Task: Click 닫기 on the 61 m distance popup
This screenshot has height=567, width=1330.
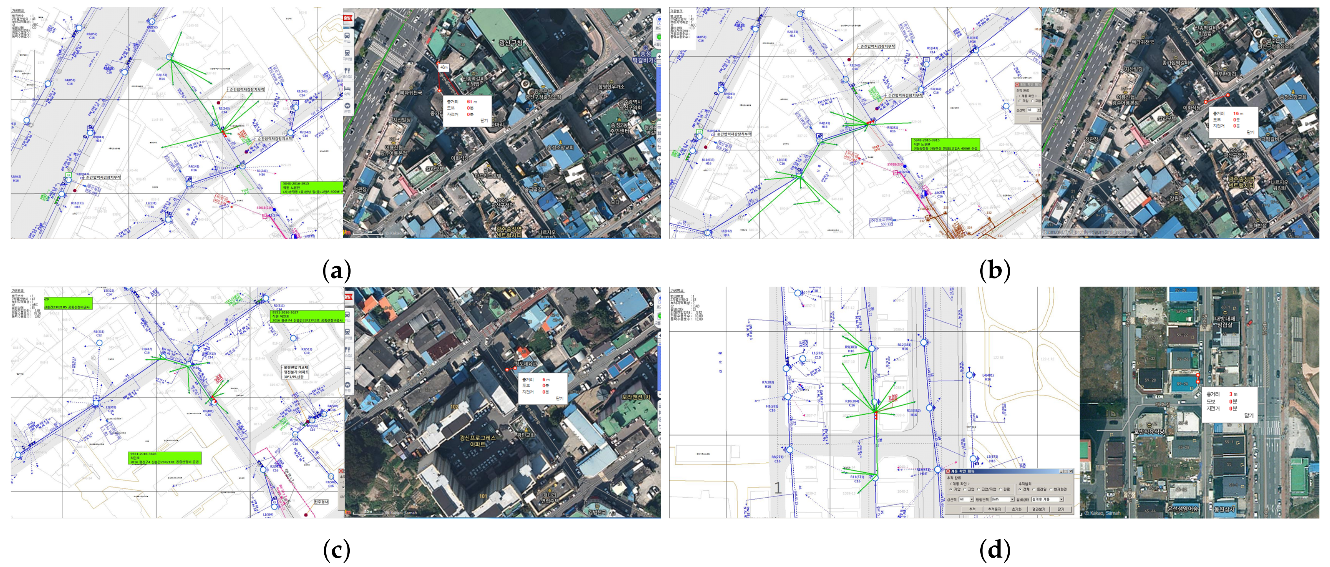Action: click(x=484, y=120)
